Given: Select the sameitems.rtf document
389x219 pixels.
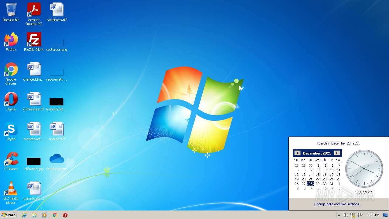Looking at the screenshot, I should point(57,12).
